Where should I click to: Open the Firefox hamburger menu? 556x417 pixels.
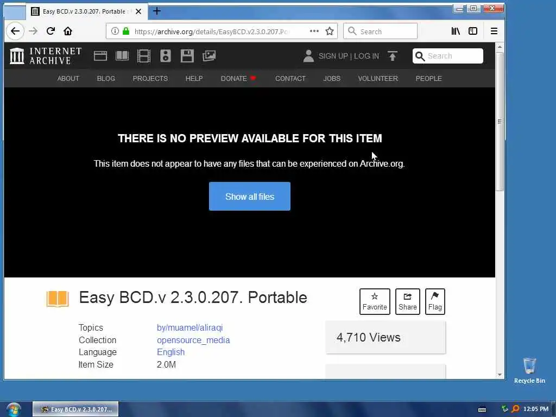(494, 31)
